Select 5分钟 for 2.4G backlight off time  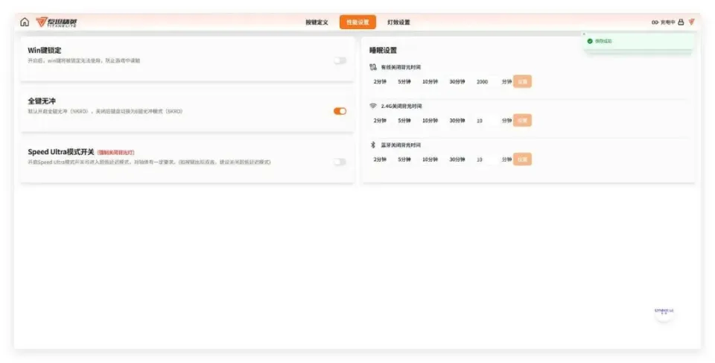[x=404, y=120]
